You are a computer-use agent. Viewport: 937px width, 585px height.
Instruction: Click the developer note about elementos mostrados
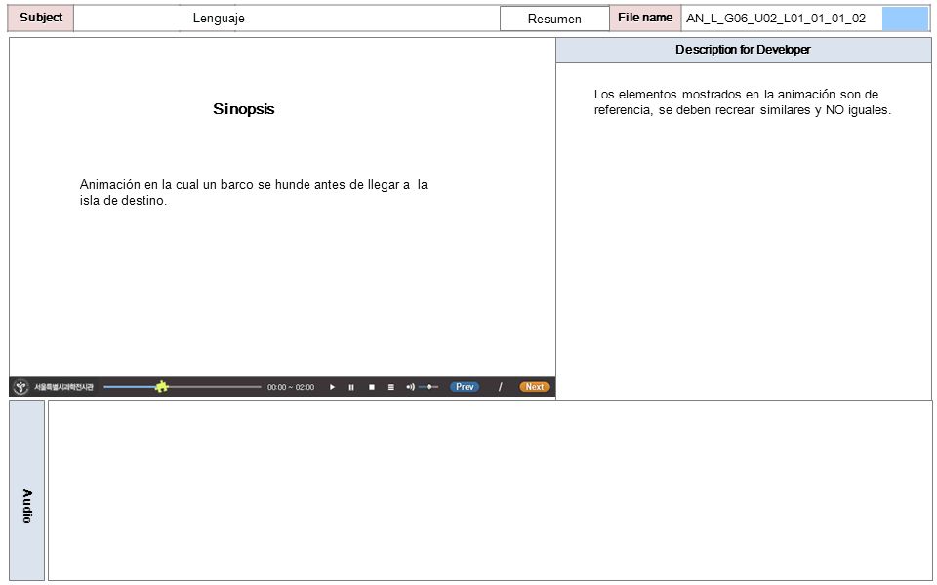pyautogui.click(x=742, y=102)
